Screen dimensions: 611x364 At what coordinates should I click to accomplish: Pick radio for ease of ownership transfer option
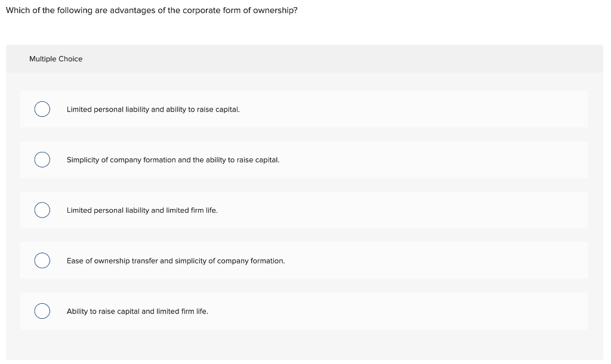click(42, 260)
